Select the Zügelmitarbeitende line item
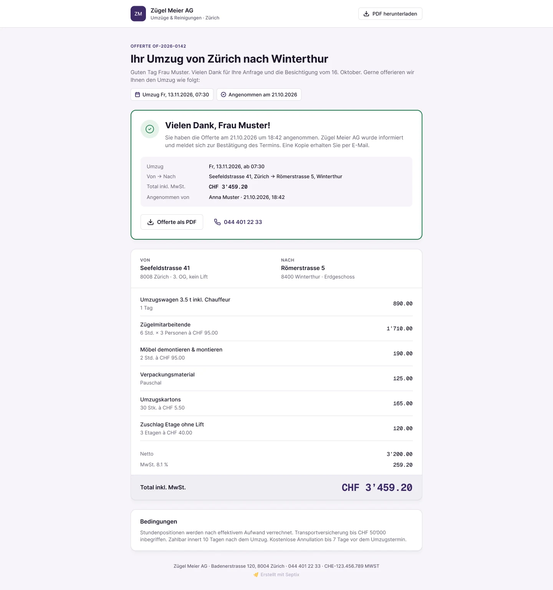Viewport: 553px width, 590px height. pyautogui.click(x=276, y=328)
